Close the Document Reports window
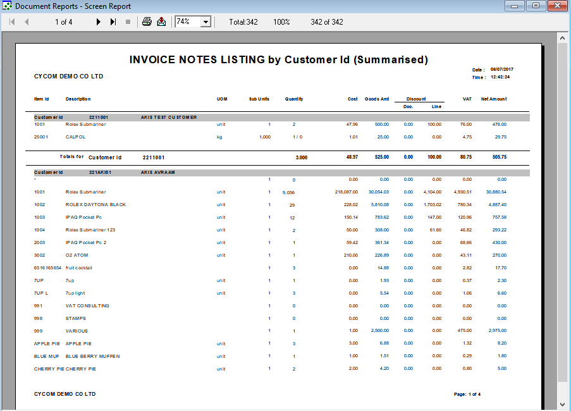 pos(557,6)
